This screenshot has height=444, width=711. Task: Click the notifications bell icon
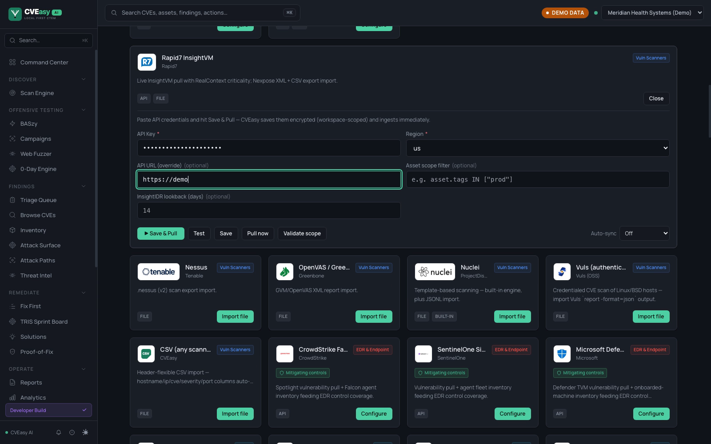[58, 432]
